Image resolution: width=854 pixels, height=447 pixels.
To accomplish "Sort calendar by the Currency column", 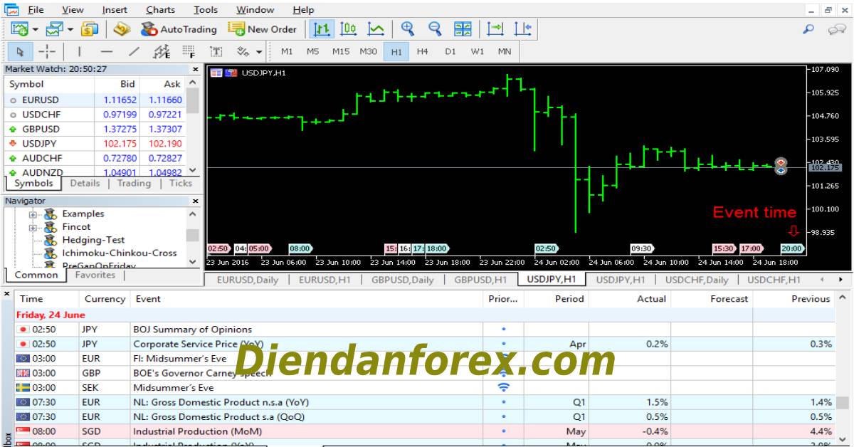I will (105, 299).
